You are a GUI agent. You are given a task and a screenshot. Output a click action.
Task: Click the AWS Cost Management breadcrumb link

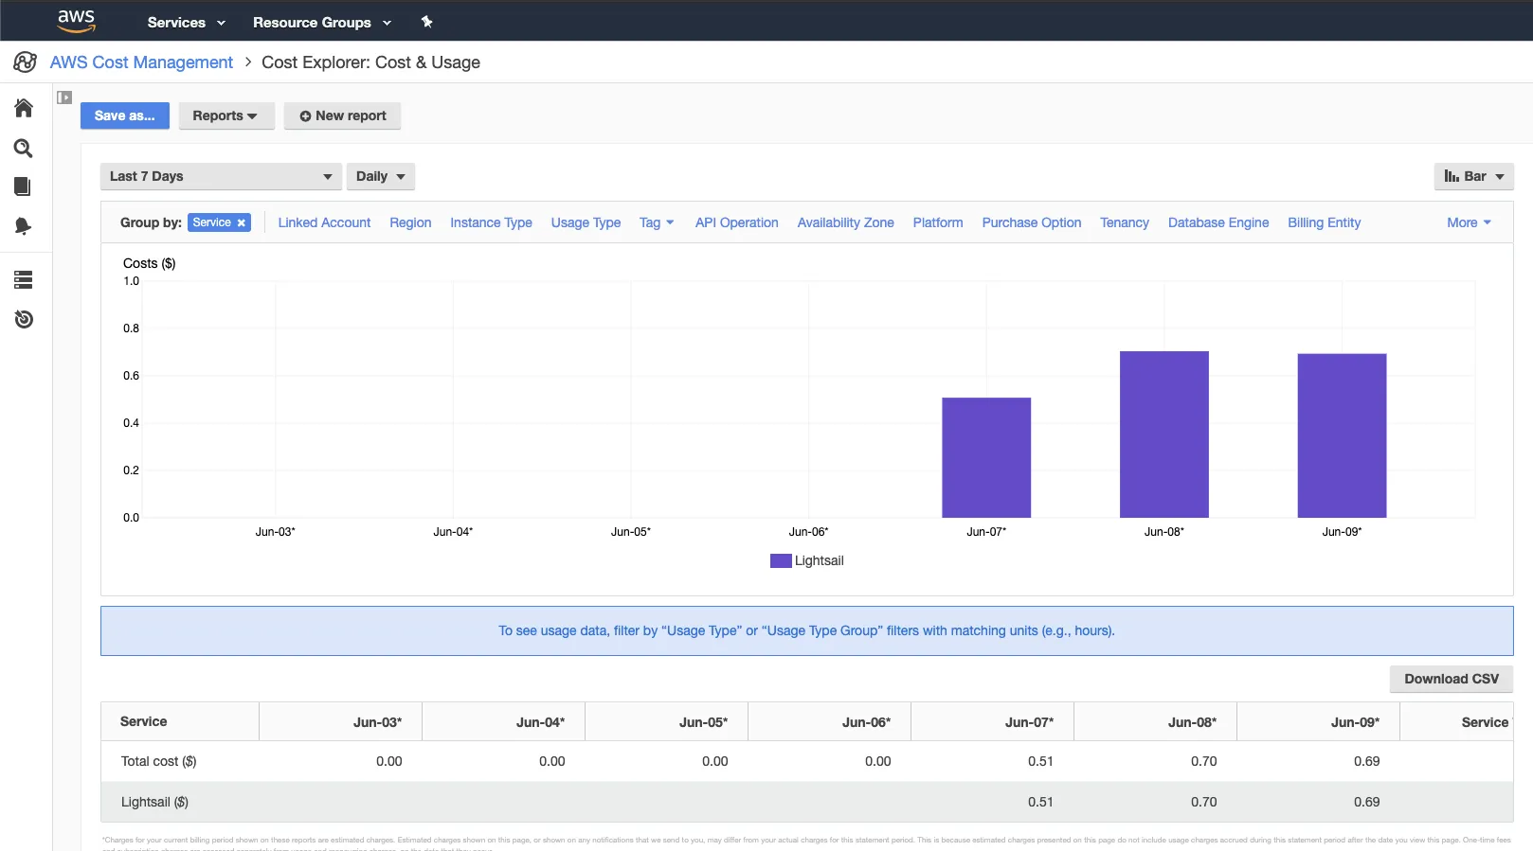coord(141,62)
